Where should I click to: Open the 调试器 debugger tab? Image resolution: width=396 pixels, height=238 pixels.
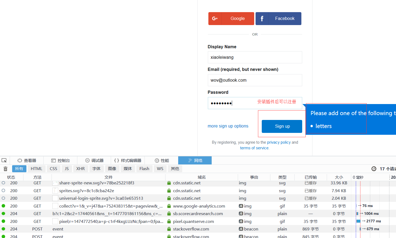pyautogui.click(x=94, y=160)
